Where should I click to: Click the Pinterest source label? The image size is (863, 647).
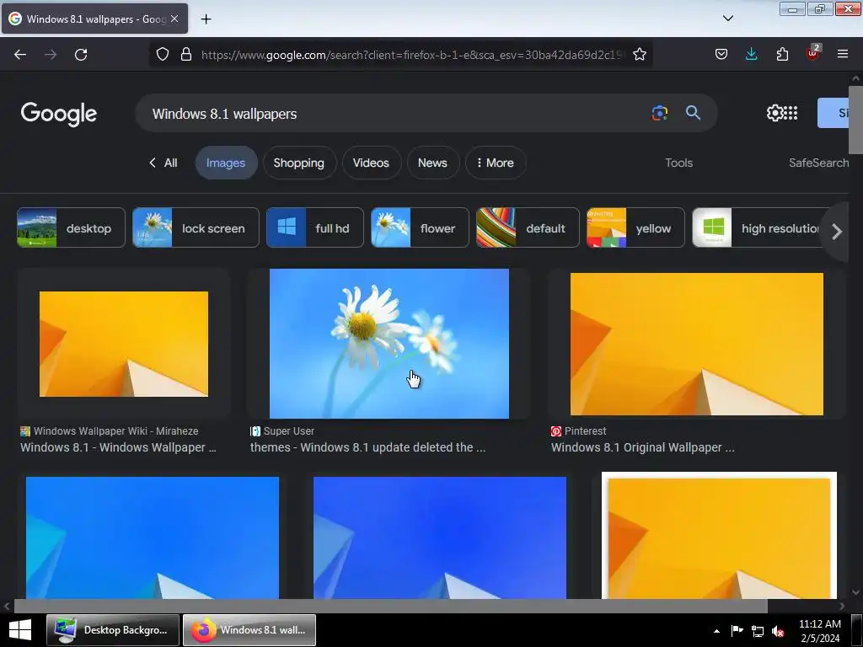click(585, 430)
